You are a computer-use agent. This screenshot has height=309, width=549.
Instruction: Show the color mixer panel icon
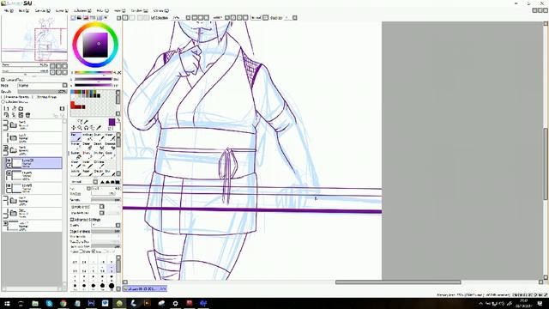(x=93, y=17)
